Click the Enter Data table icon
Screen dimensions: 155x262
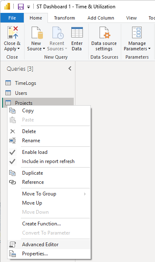pos(77,32)
